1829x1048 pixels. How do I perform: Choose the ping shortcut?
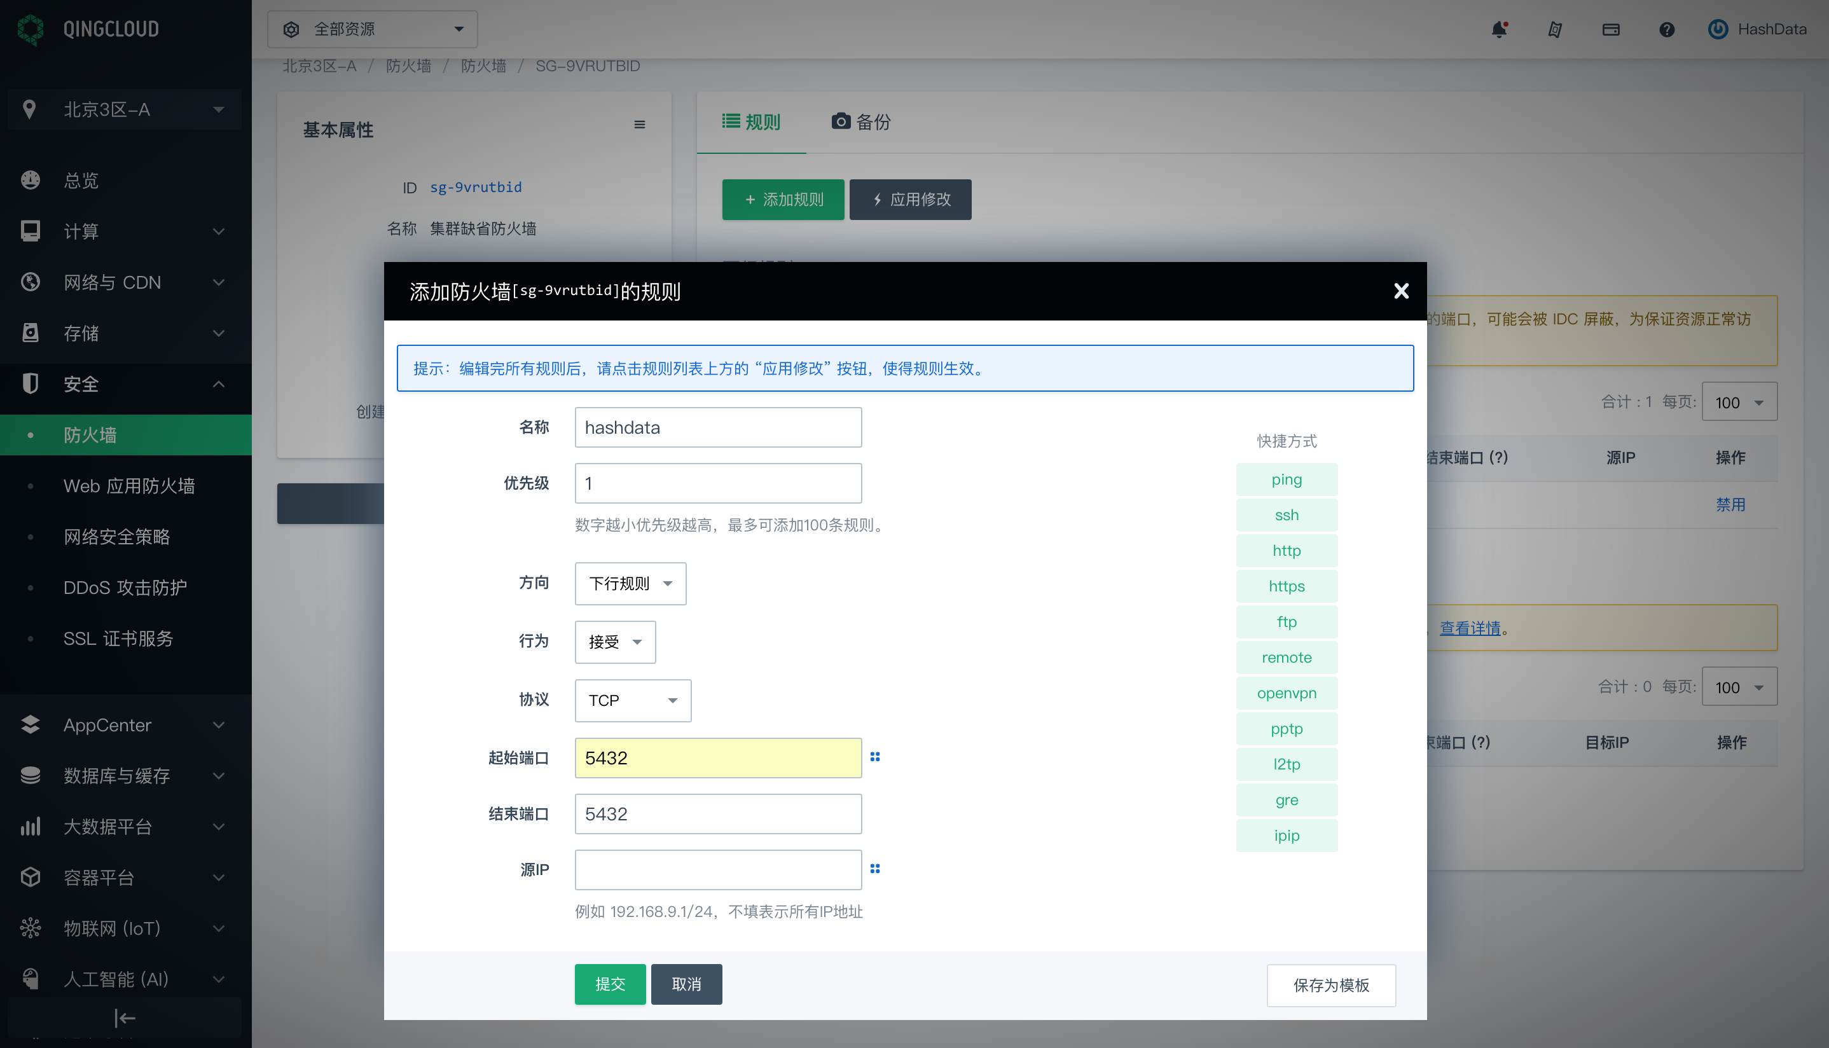pyautogui.click(x=1287, y=479)
